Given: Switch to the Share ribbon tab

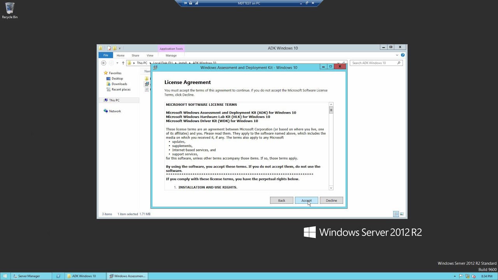Looking at the screenshot, I should [135, 55].
